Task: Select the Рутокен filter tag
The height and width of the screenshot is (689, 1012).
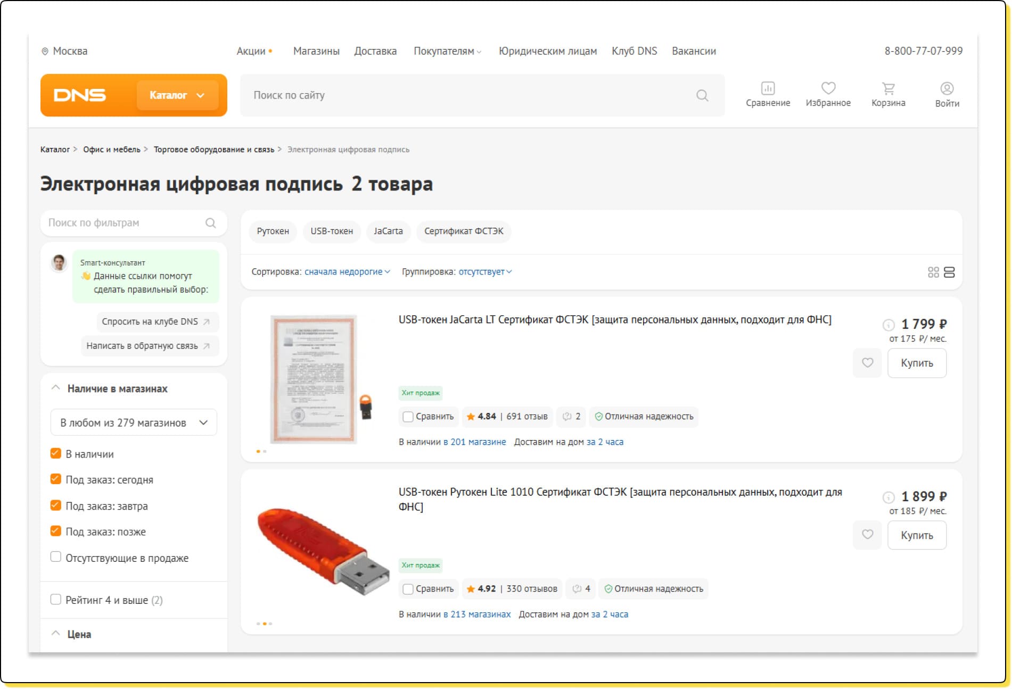Action: (273, 231)
